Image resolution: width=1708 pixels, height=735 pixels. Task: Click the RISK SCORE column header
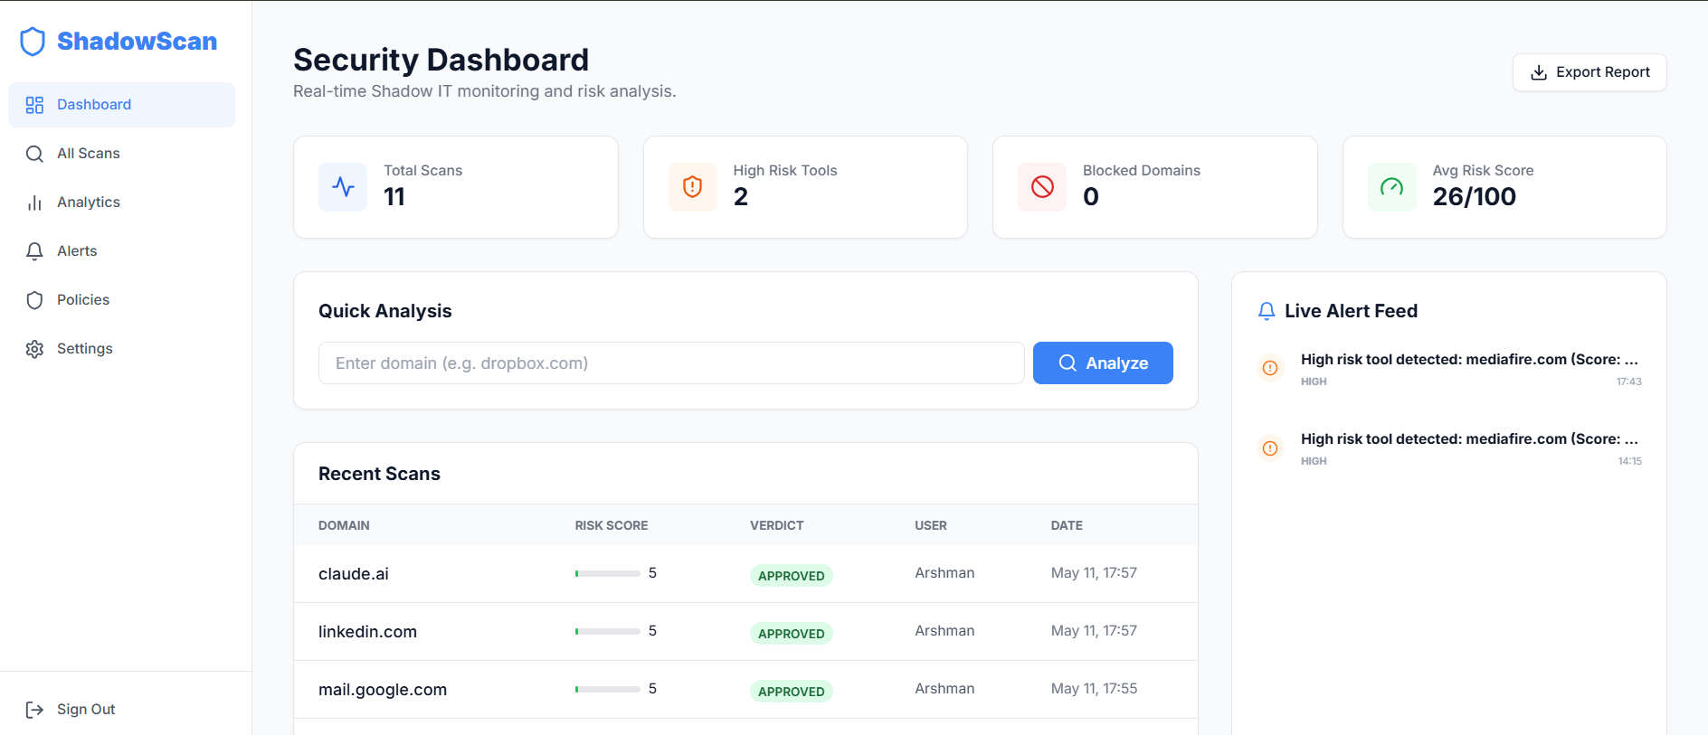point(612,525)
